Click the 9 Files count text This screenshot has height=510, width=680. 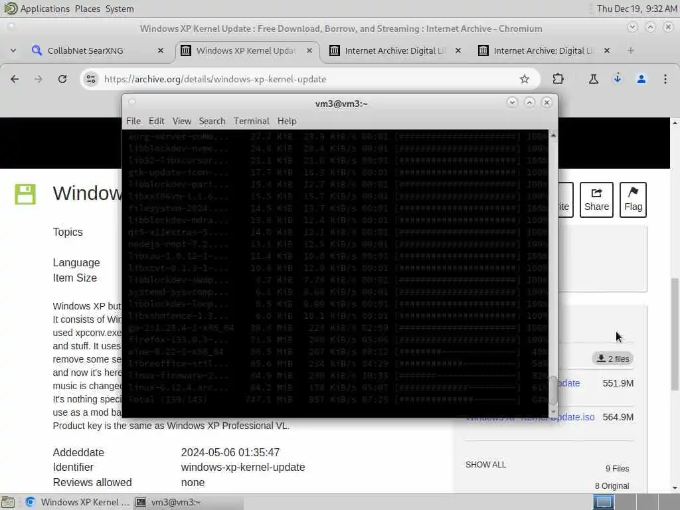(617, 469)
